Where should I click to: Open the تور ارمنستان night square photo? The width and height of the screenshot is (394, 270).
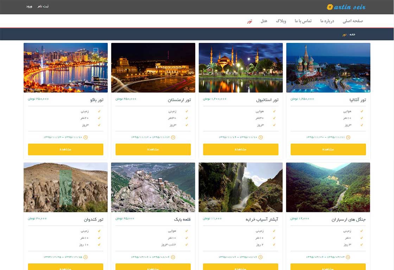point(153,67)
